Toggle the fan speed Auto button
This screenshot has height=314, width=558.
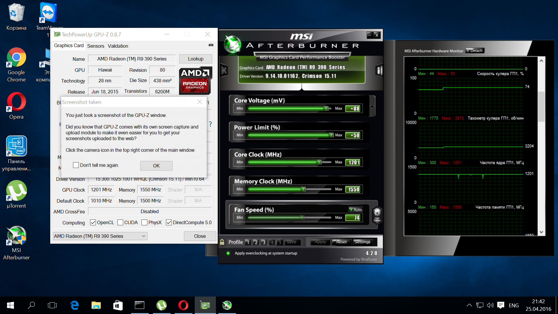click(356, 210)
